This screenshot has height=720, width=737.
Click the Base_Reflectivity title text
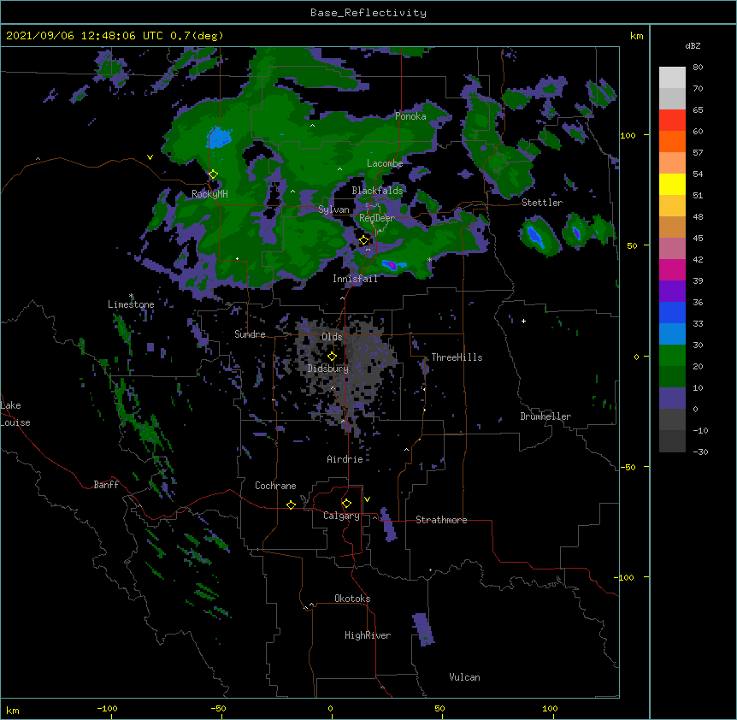click(368, 13)
